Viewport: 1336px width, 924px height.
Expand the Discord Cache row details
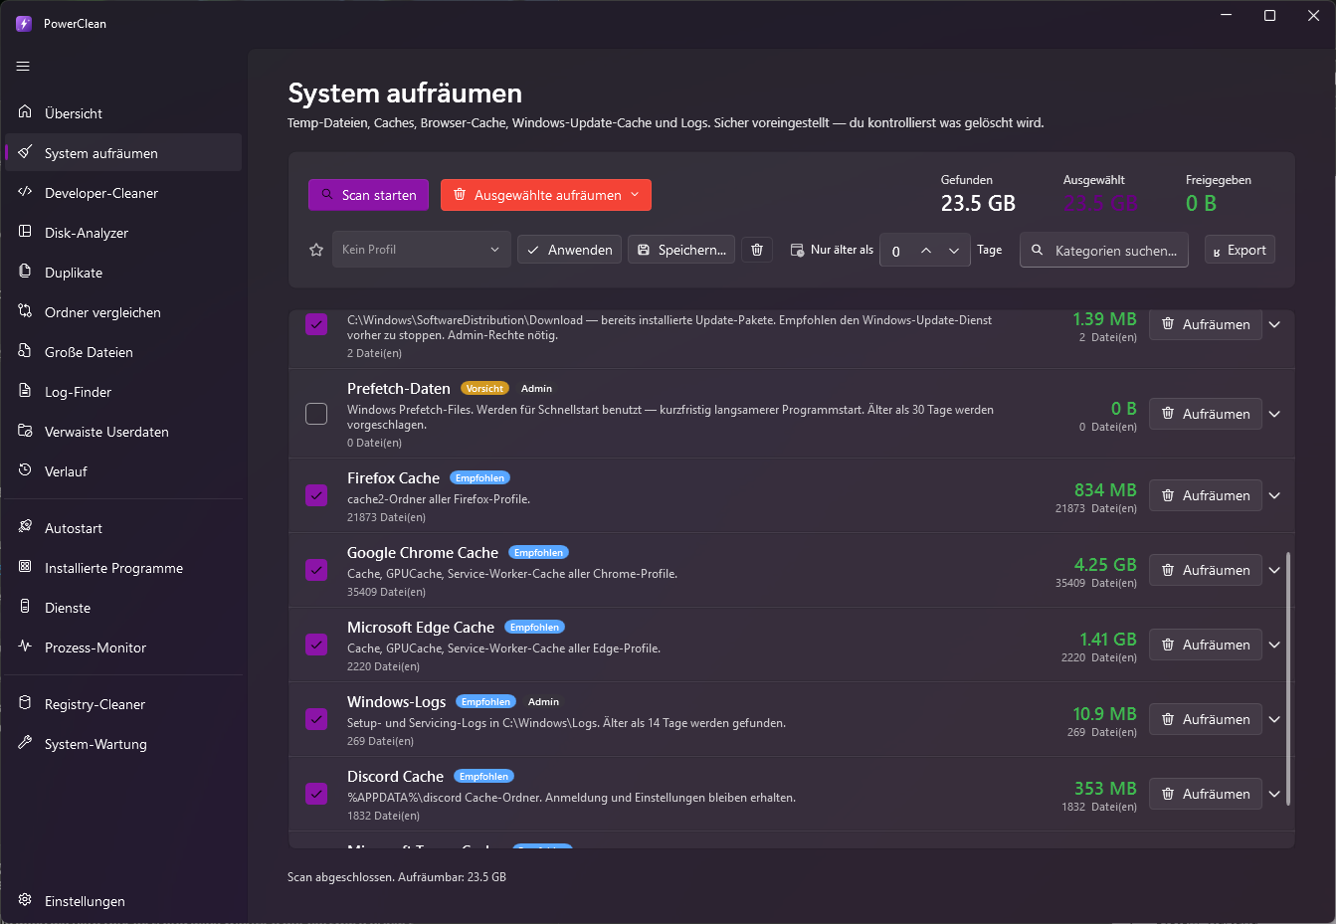pos(1274,794)
